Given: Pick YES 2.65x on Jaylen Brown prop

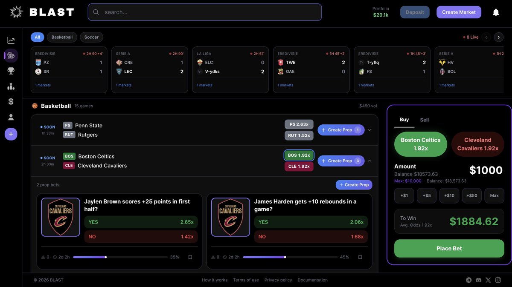Looking at the screenshot, I should (141, 222).
